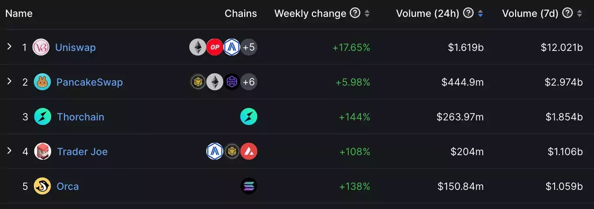Click the Volume (24h) help question icon
The height and width of the screenshot is (209, 594).
pos(468,13)
